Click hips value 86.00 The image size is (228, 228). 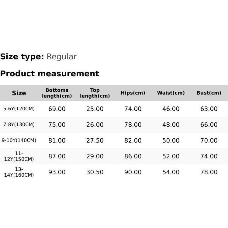133,156
